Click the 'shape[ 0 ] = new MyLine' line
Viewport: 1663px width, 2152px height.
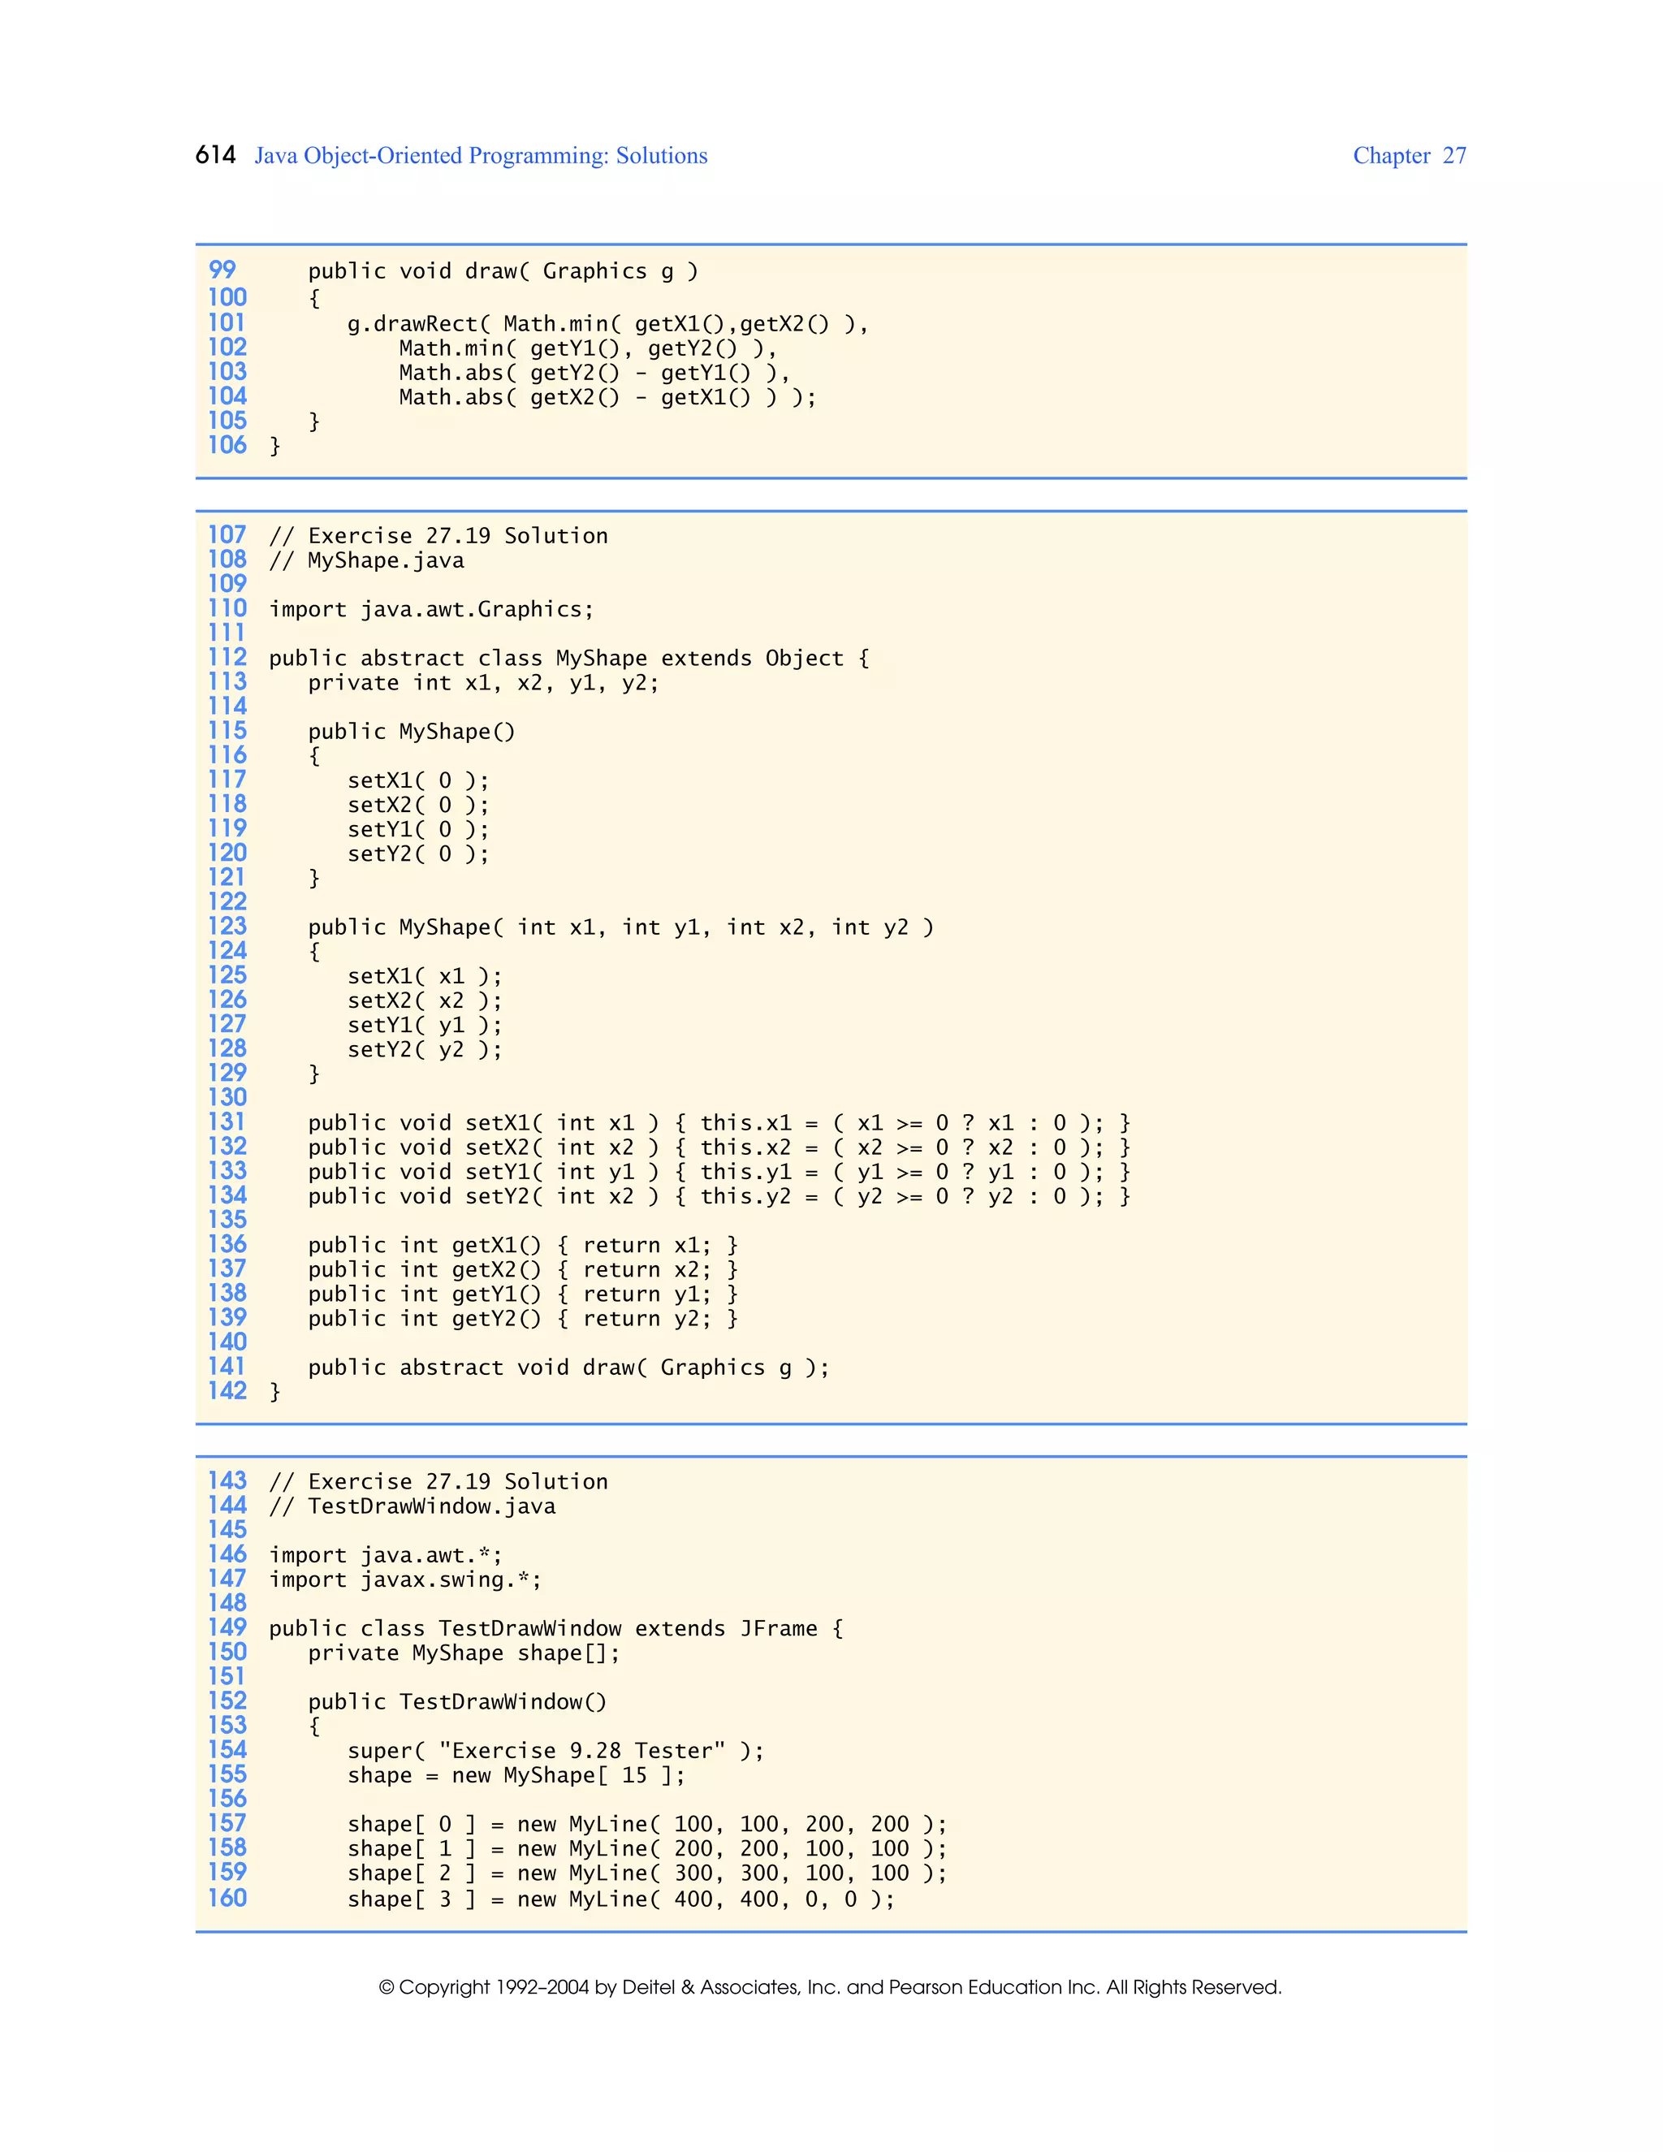647,1825
